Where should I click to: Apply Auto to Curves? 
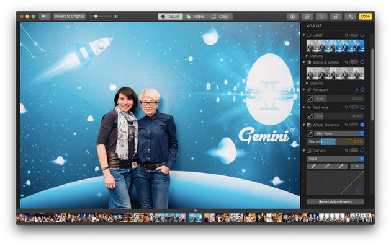pyautogui.click(x=354, y=150)
